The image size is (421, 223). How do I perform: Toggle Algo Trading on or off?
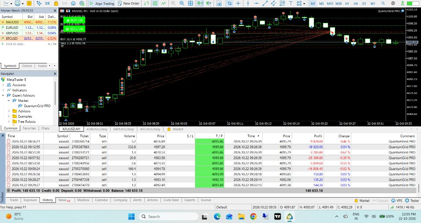tap(102, 3)
